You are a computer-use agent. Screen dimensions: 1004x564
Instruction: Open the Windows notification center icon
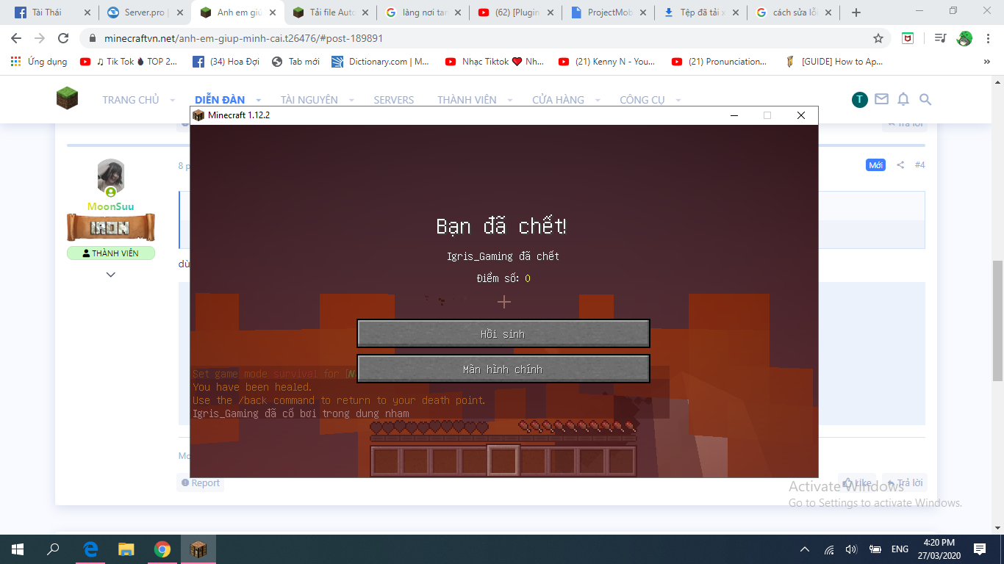coord(980,549)
